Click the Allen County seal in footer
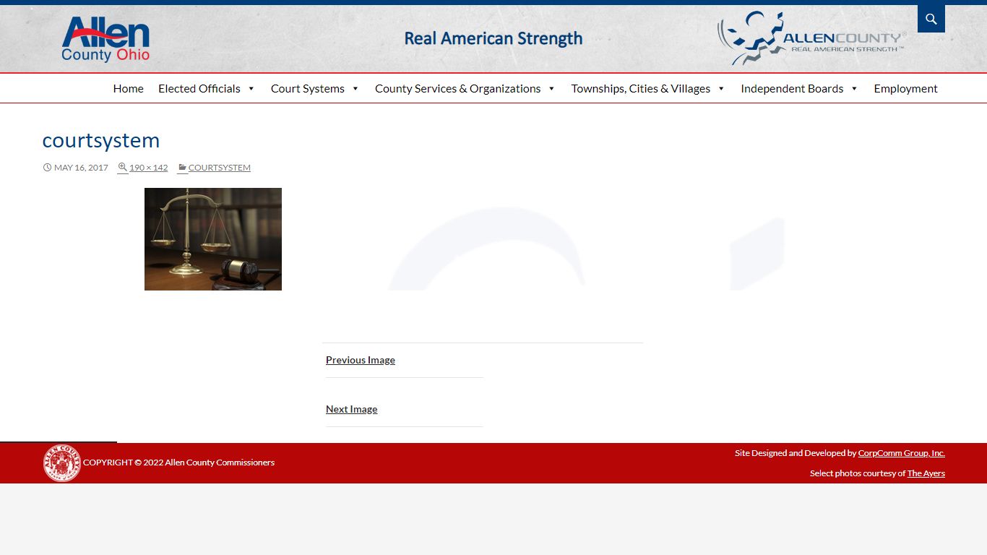Image resolution: width=987 pixels, height=555 pixels. (x=62, y=462)
